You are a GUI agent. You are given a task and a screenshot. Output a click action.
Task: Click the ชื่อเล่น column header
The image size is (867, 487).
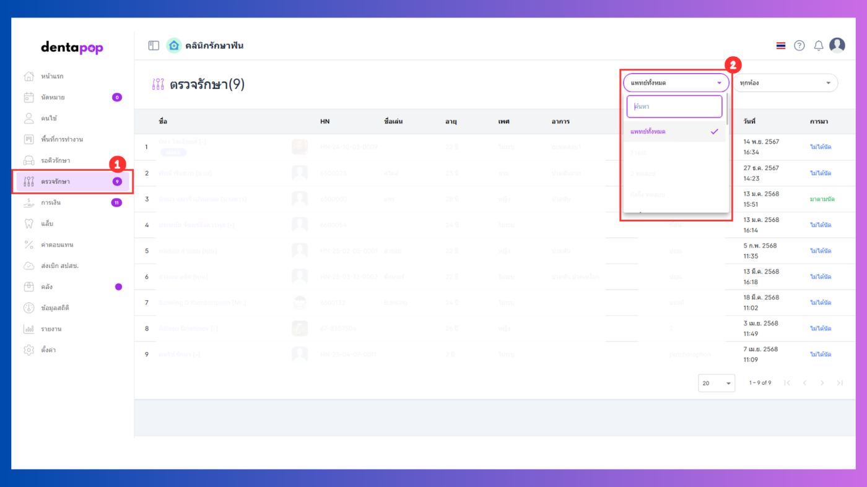click(393, 122)
